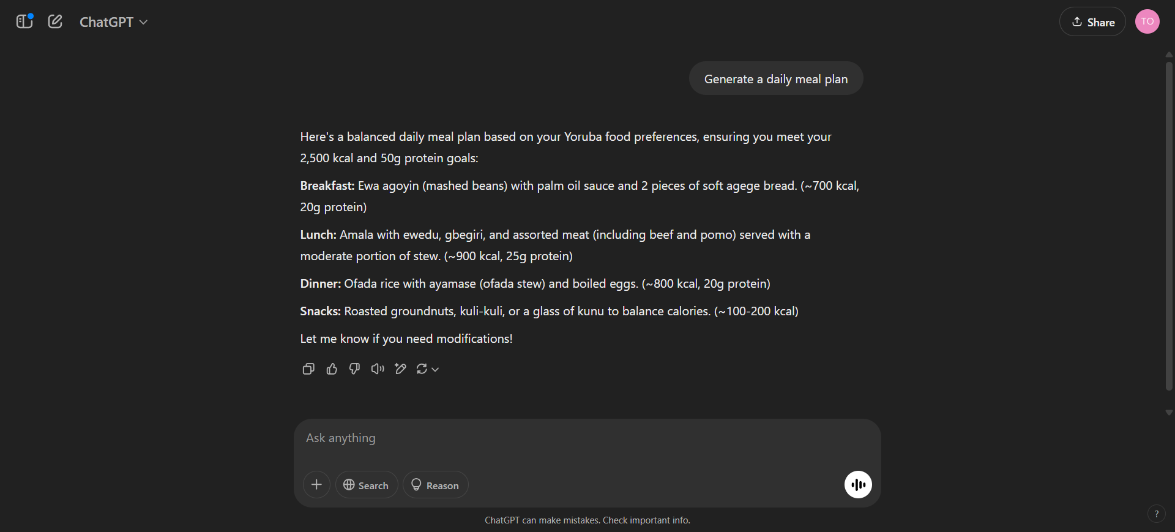
Task: Read the response aloud
Action: pos(377,369)
